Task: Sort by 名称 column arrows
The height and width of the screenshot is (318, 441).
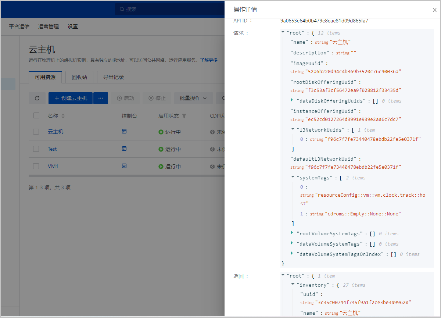Action: (63, 116)
